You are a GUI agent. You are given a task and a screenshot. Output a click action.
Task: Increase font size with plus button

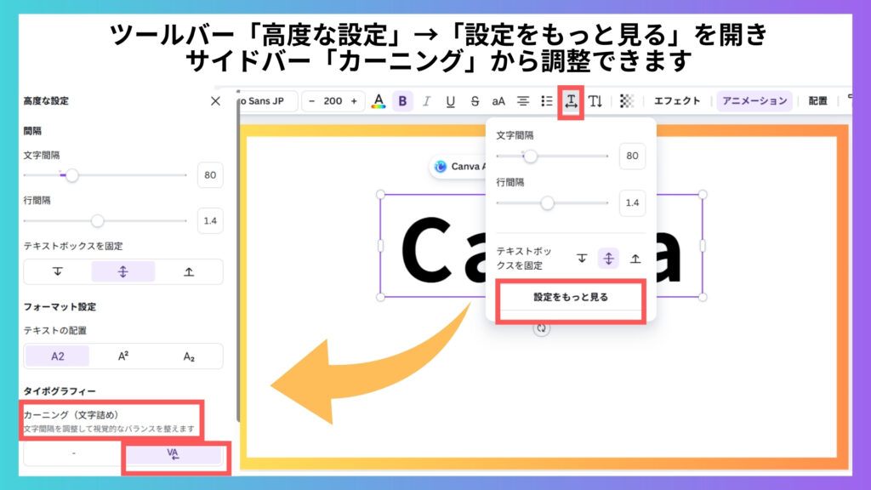tap(354, 101)
